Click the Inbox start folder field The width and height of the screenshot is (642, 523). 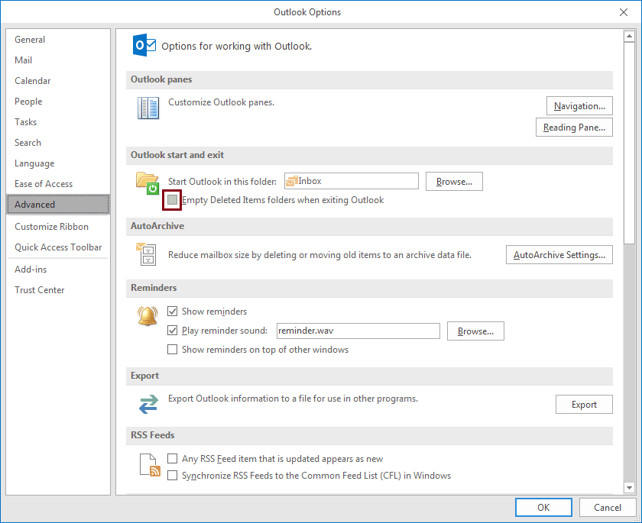(x=352, y=181)
